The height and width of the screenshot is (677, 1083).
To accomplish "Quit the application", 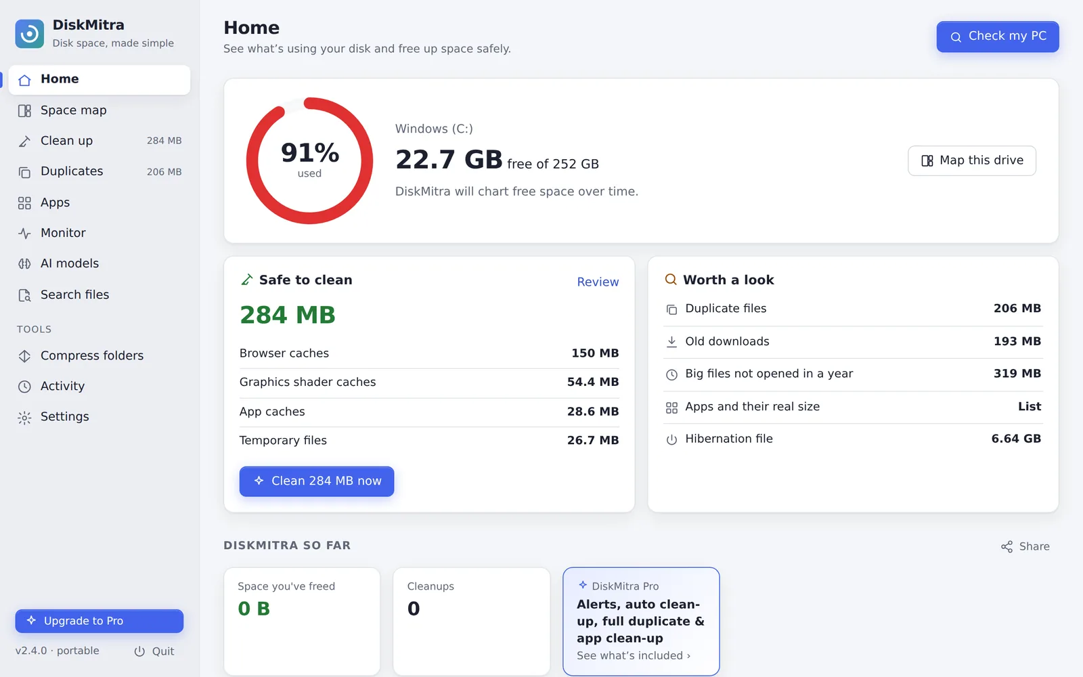I will pyautogui.click(x=154, y=651).
